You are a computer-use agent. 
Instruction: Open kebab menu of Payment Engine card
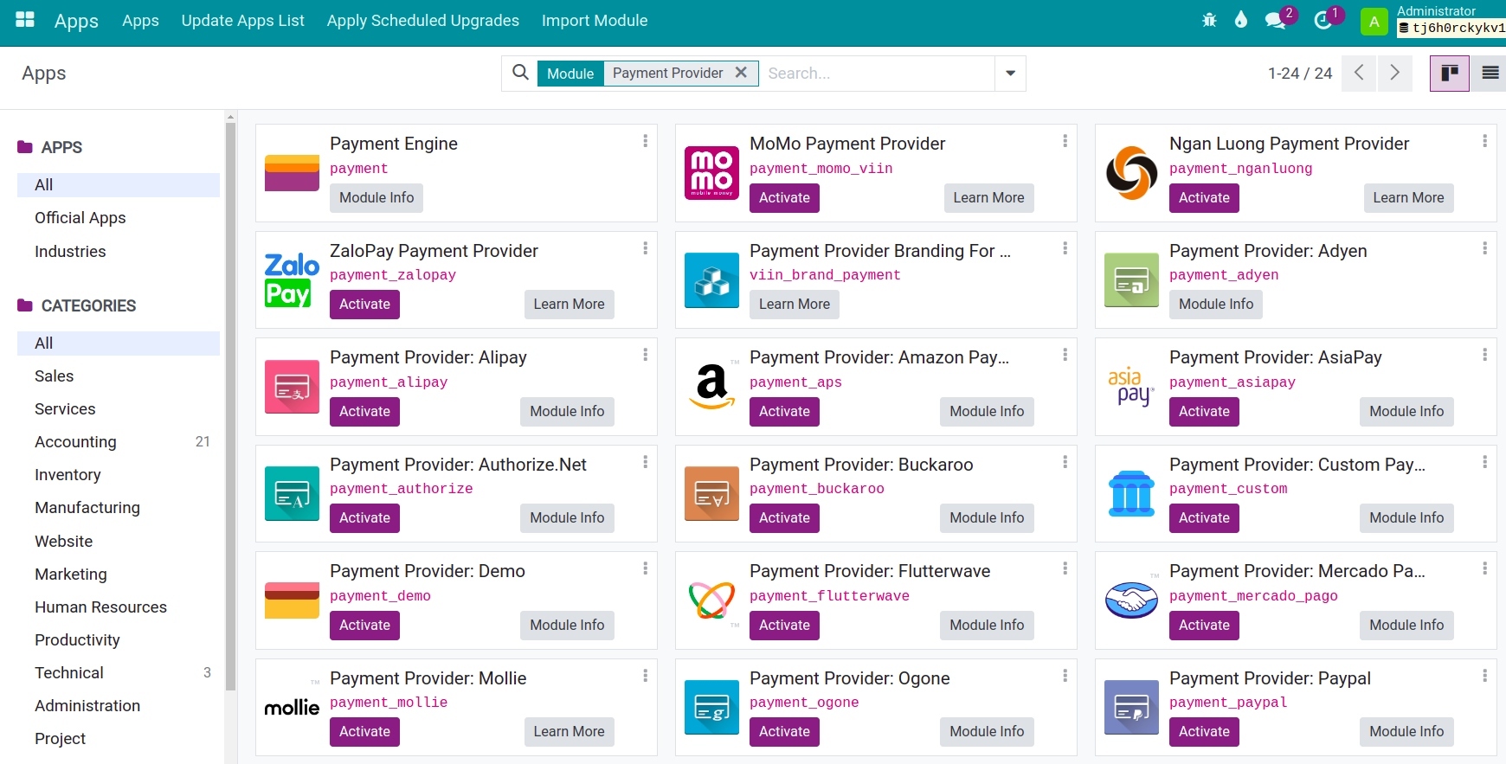click(x=645, y=141)
